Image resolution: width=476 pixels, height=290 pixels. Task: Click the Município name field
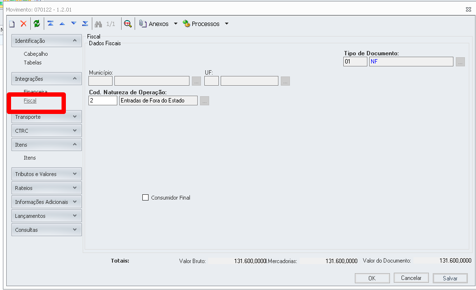(152, 81)
